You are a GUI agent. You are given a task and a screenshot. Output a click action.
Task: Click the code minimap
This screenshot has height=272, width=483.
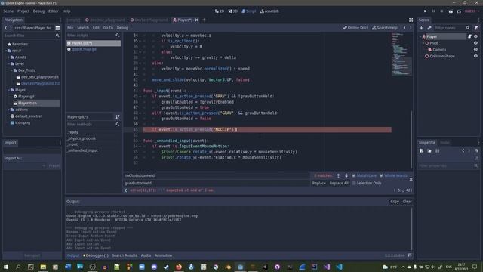point(401,54)
